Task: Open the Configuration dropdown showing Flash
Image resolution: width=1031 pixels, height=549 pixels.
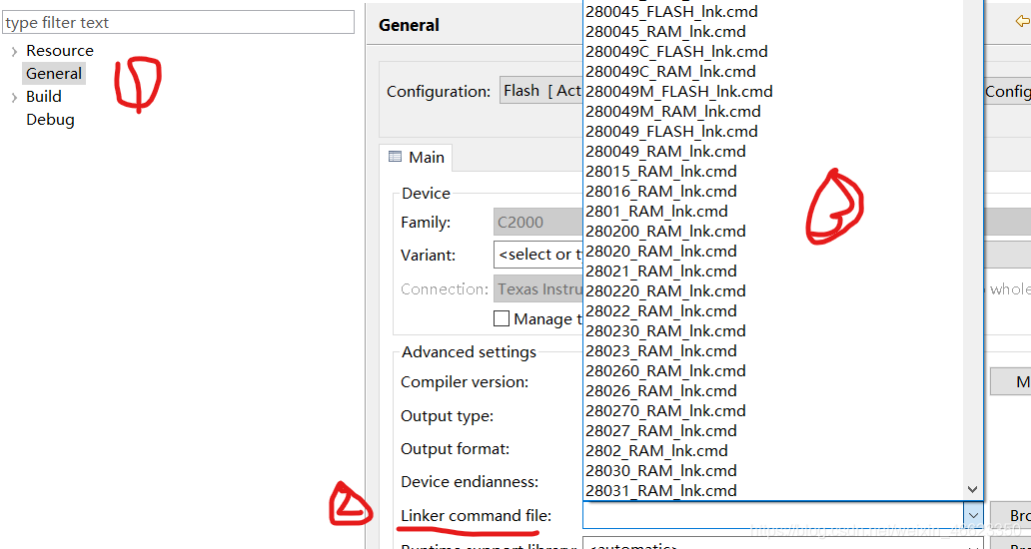Action: point(541,91)
